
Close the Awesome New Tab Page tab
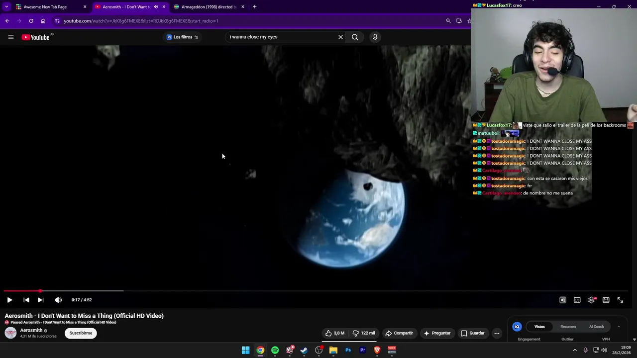pos(85,7)
